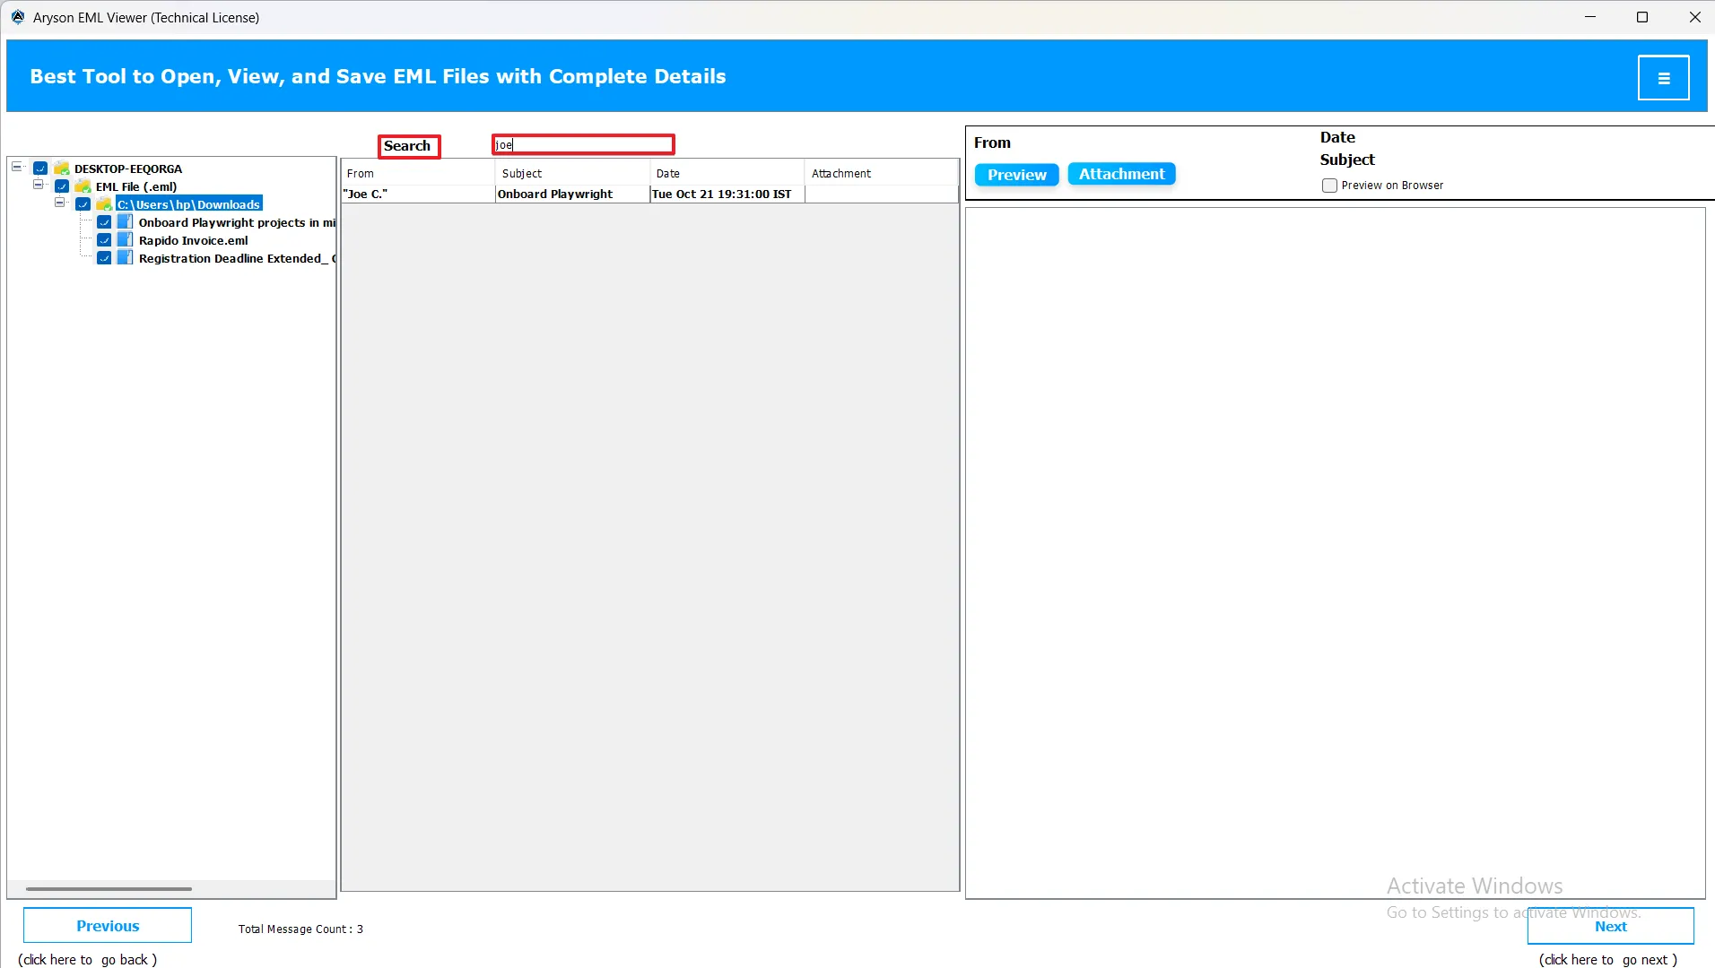Click the Downloads path folder icon
This screenshot has height=968, width=1715.
tap(104, 204)
